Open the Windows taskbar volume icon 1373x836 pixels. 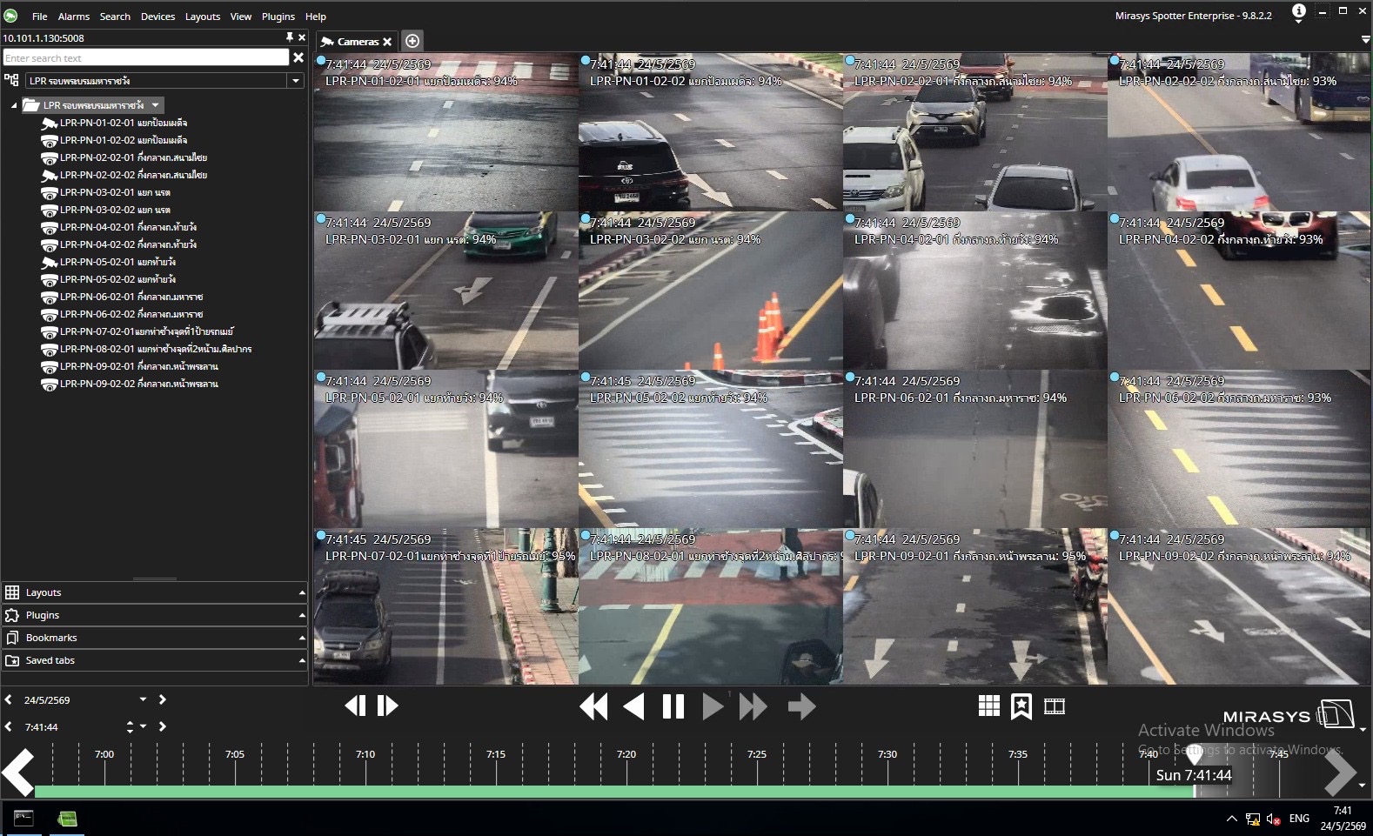coord(1273,819)
